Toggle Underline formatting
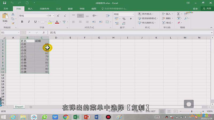Screen dimensions: 214x120 click(35, 22)
